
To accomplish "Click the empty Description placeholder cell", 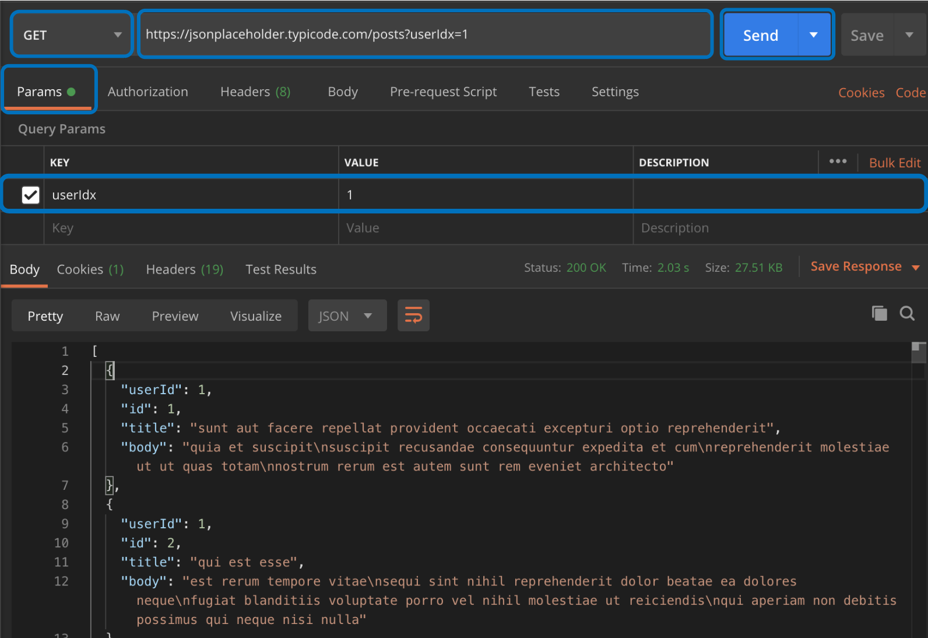I will [780, 228].
